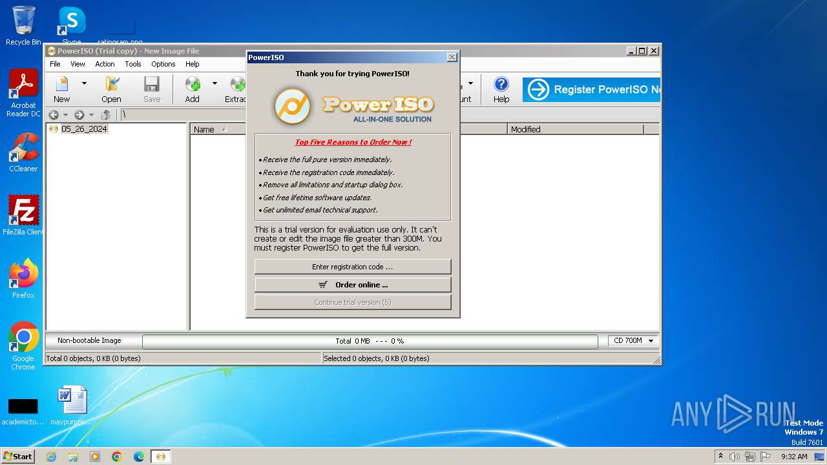Click the Up folder icon
Screen dimensions: 827x465
(106, 115)
